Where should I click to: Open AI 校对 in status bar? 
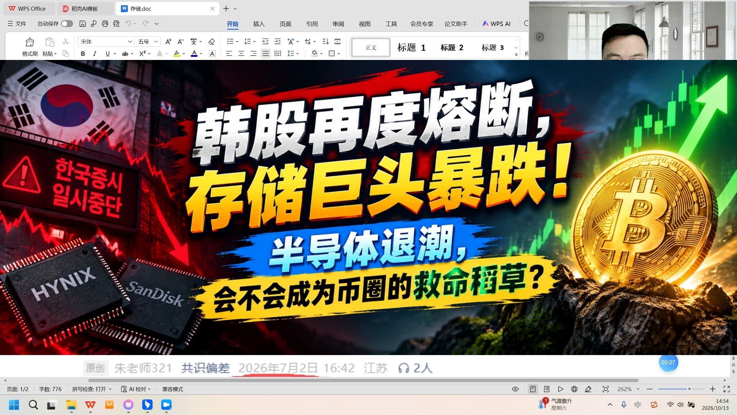point(136,389)
